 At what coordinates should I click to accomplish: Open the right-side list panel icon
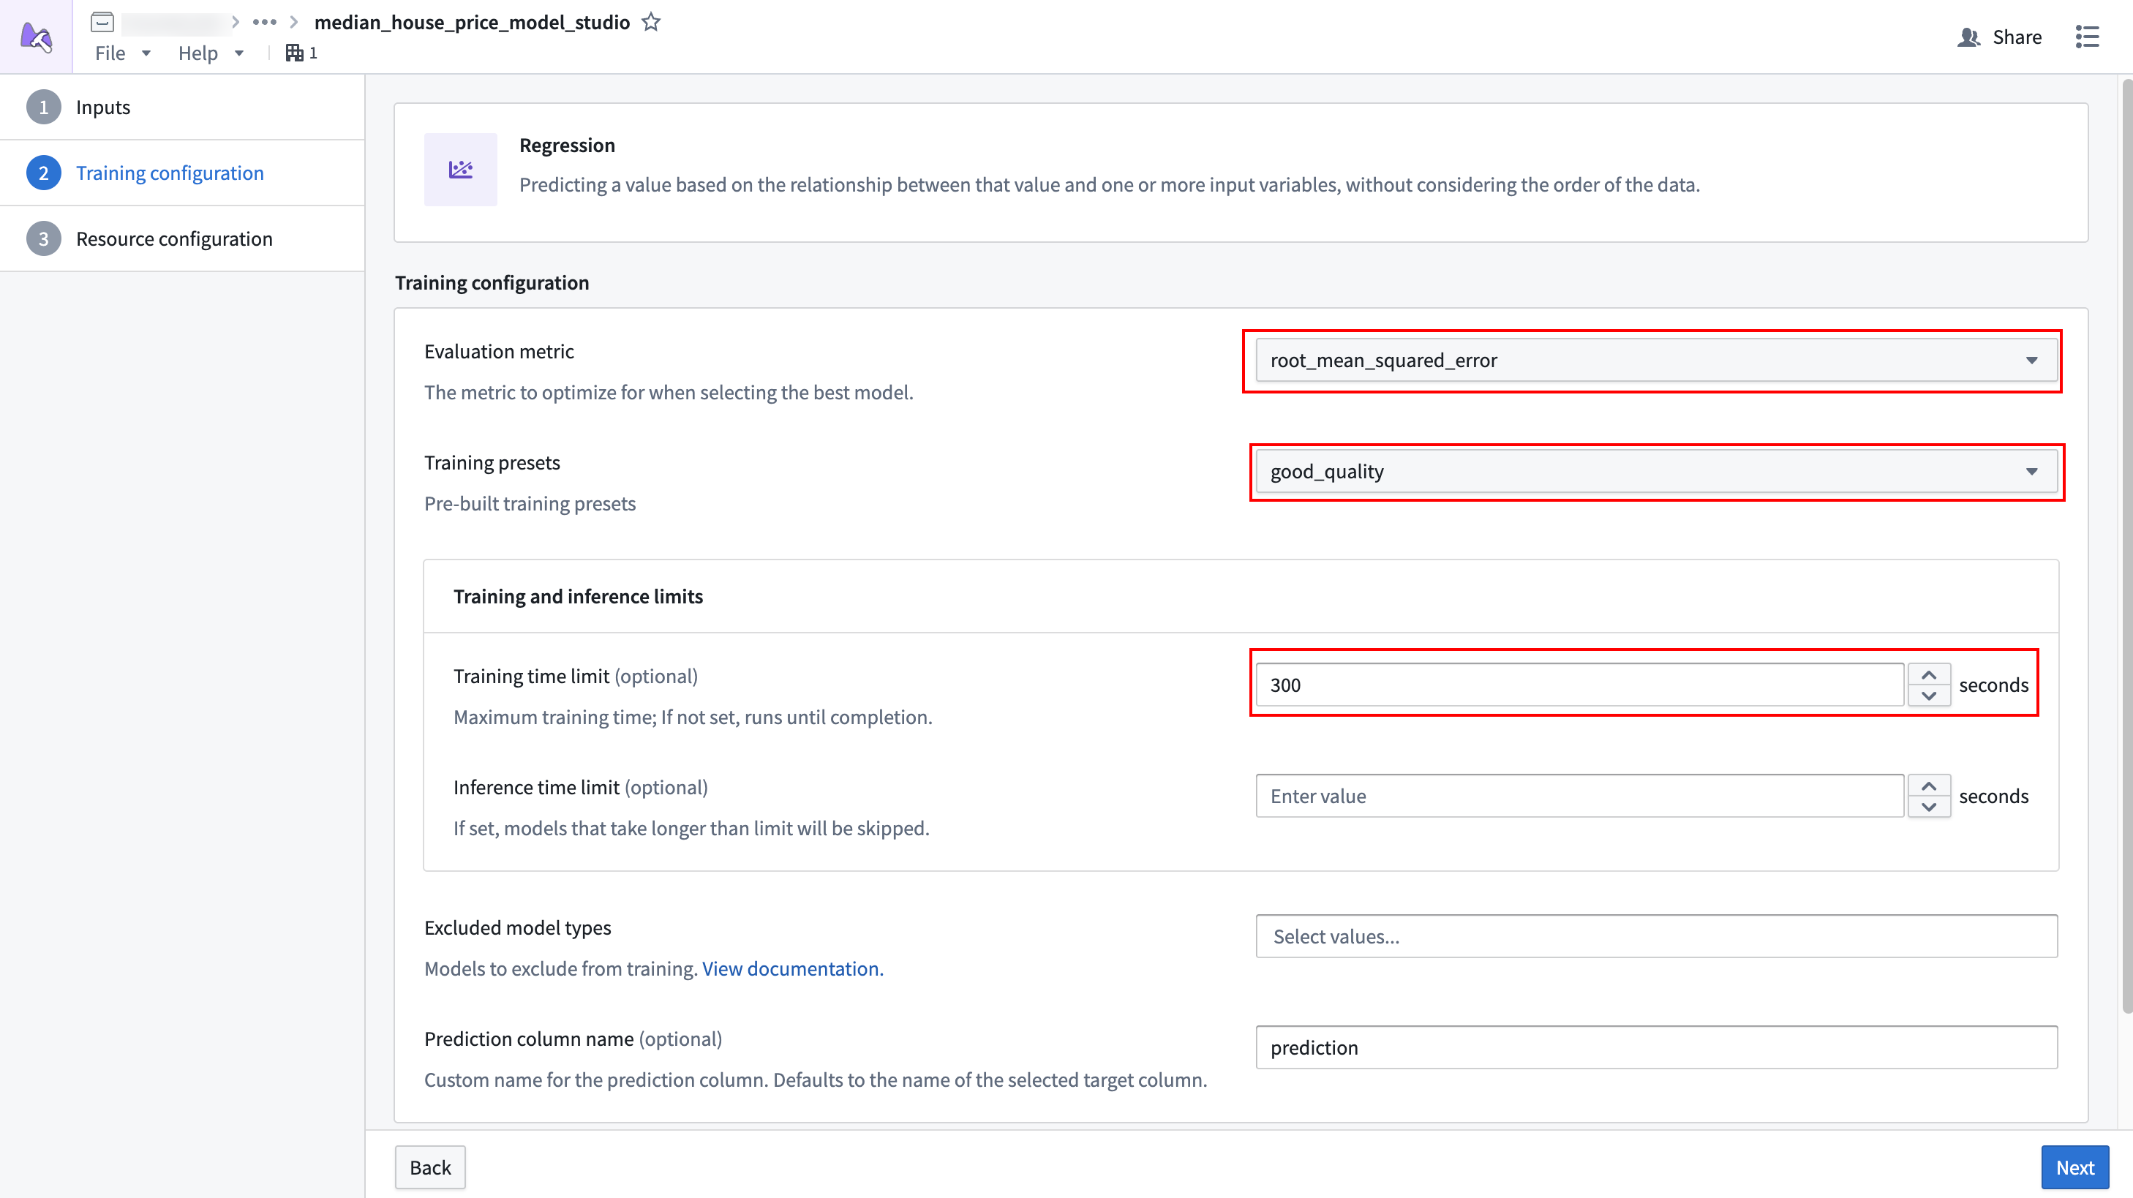(2087, 37)
